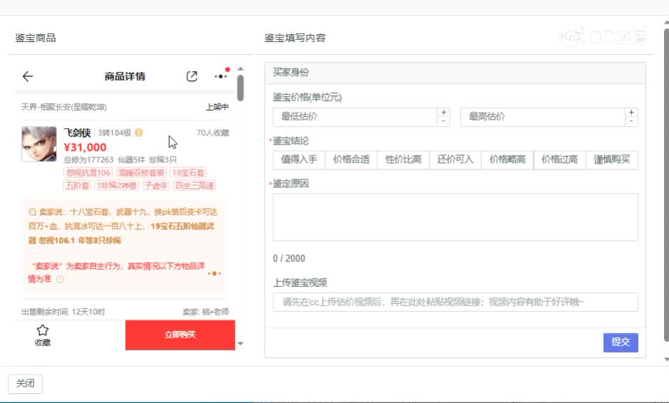Focus the 最高估价 input field

tap(543, 117)
